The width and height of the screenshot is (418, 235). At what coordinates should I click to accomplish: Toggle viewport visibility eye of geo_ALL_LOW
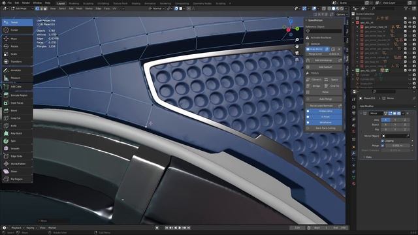[410, 70]
